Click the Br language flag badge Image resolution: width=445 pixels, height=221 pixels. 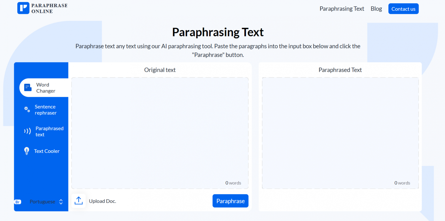(18, 202)
